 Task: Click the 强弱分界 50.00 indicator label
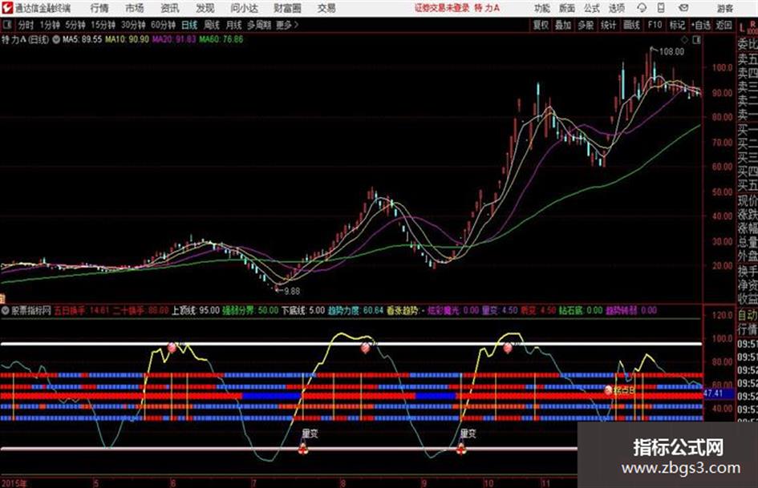[x=250, y=311]
